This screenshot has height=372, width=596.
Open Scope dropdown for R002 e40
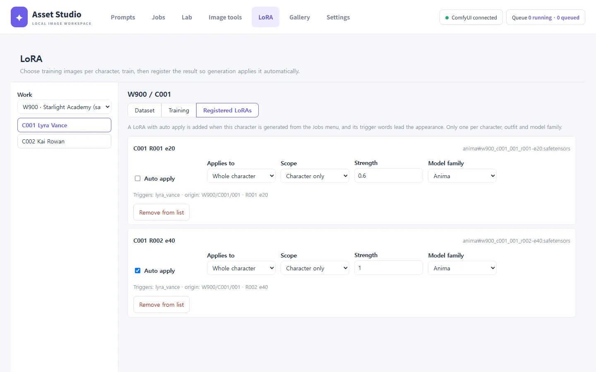(315, 268)
